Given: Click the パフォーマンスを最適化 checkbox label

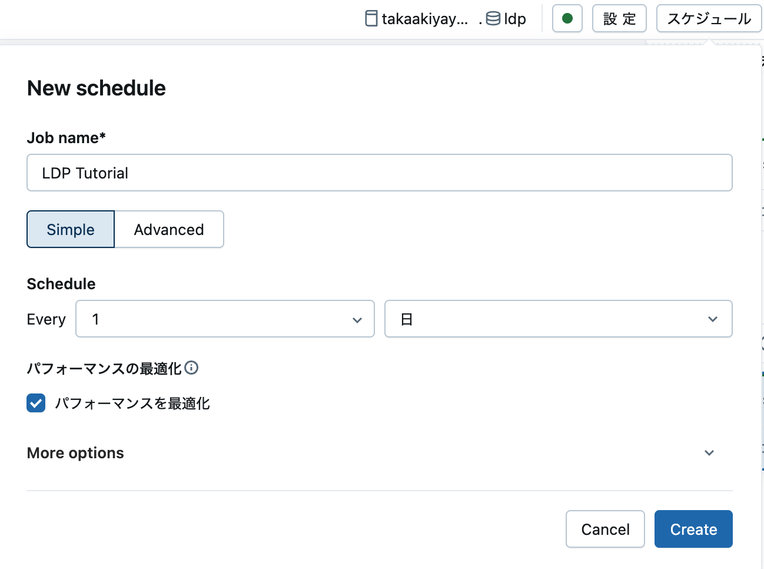Looking at the screenshot, I should [132, 403].
